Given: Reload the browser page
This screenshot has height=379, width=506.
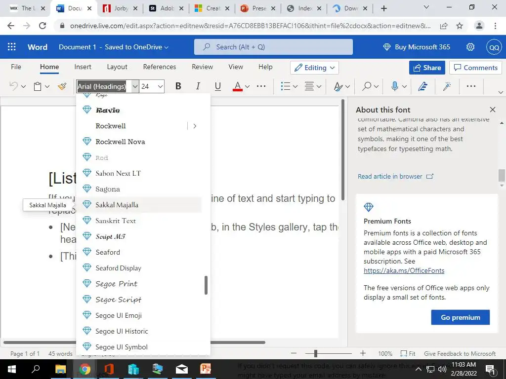Looking at the screenshot, I should pyautogui.click(x=42, y=26).
